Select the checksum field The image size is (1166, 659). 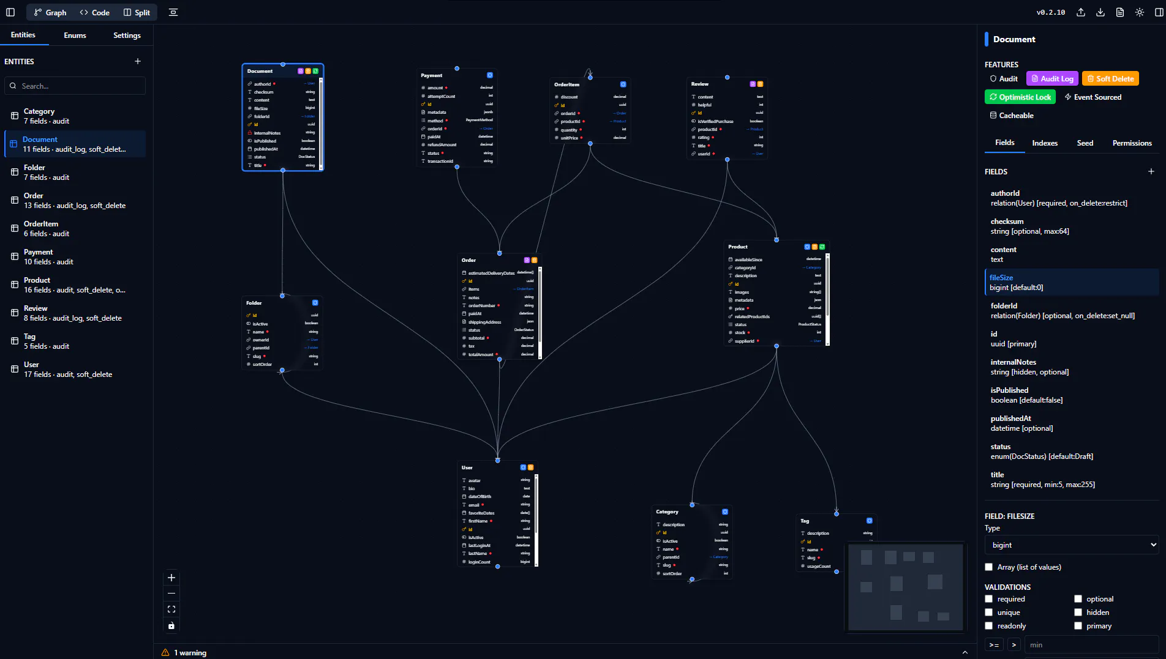point(1072,226)
